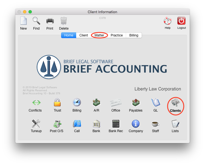Open the GL ledger book module
205x165 pixels.
pos(156,102)
